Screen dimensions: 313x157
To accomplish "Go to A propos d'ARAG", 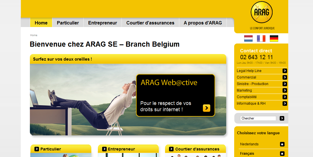I will click(203, 23).
